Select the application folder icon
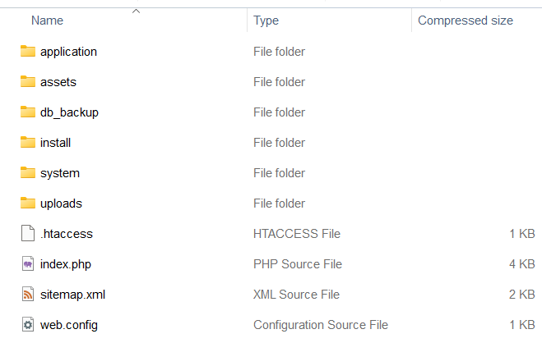The height and width of the screenshot is (343, 542). click(x=28, y=52)
